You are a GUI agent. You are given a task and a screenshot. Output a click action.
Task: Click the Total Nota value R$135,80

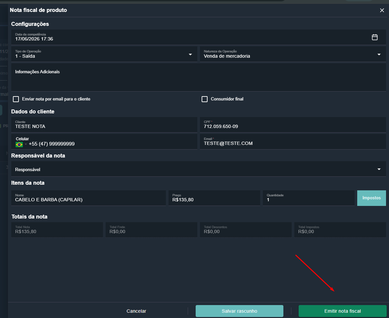pyautogui.click(x=25, y=231)
